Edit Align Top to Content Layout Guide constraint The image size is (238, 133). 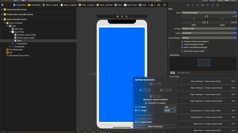click(x=233, y=124)
